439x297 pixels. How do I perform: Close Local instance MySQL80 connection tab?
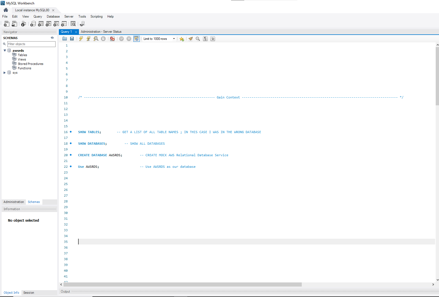pyautogui.click(x=53, y=10)
